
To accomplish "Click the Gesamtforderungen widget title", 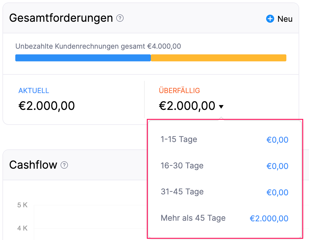I will click(x=61, y=18).
